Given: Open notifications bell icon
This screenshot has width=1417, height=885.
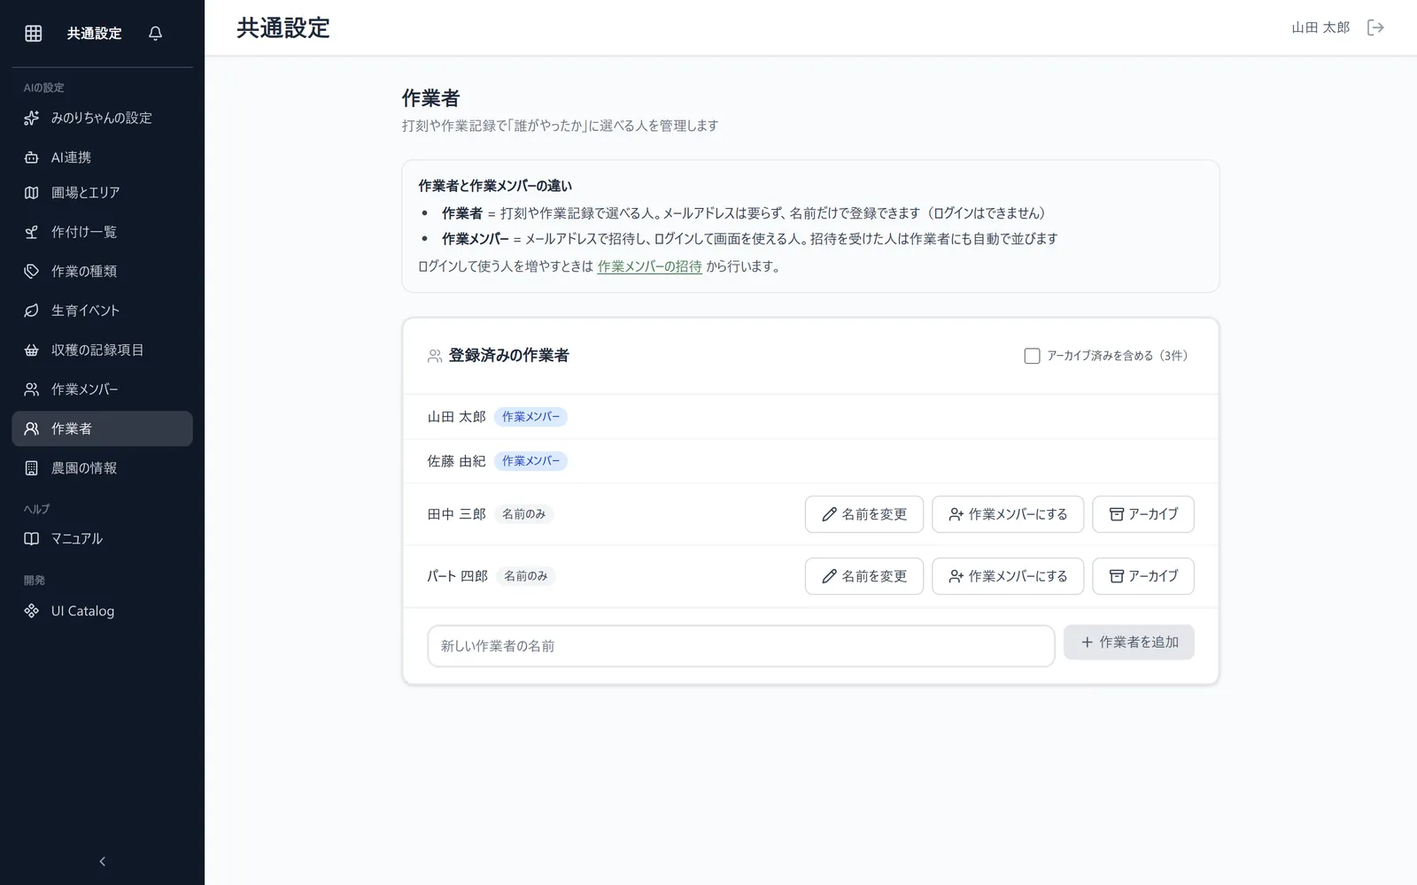Looking at the screenshot, I should [x=156, y=33].
